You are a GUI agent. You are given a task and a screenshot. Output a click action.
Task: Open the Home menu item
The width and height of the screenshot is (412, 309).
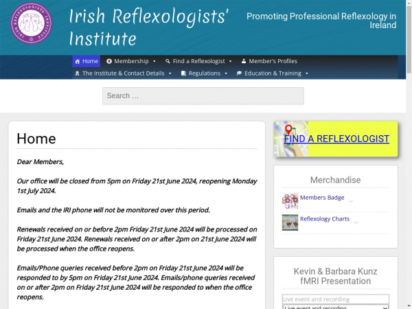(87, 61)
